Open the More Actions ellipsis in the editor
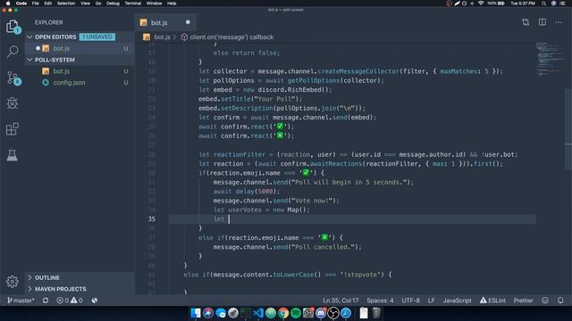 [x=559, y=22]
